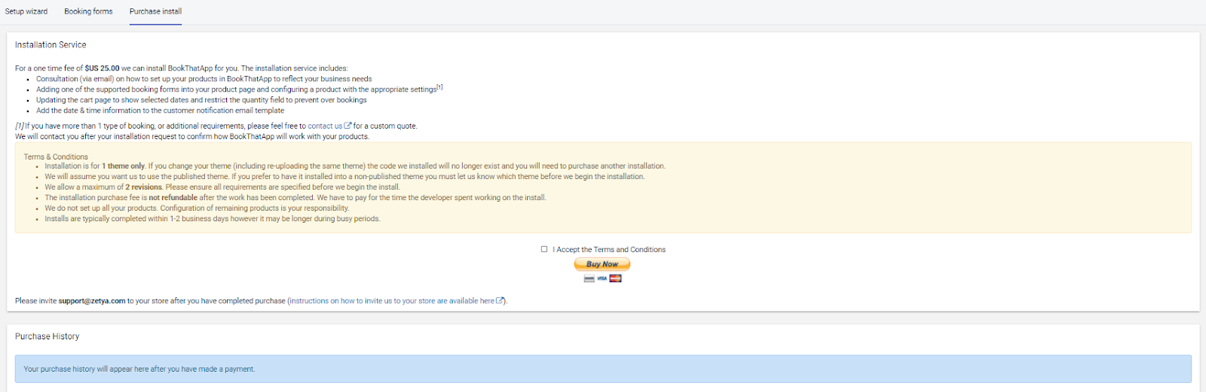Click the Installation Service heading
This screenshot has width=1206, height=392.
[x=51, y=45]
